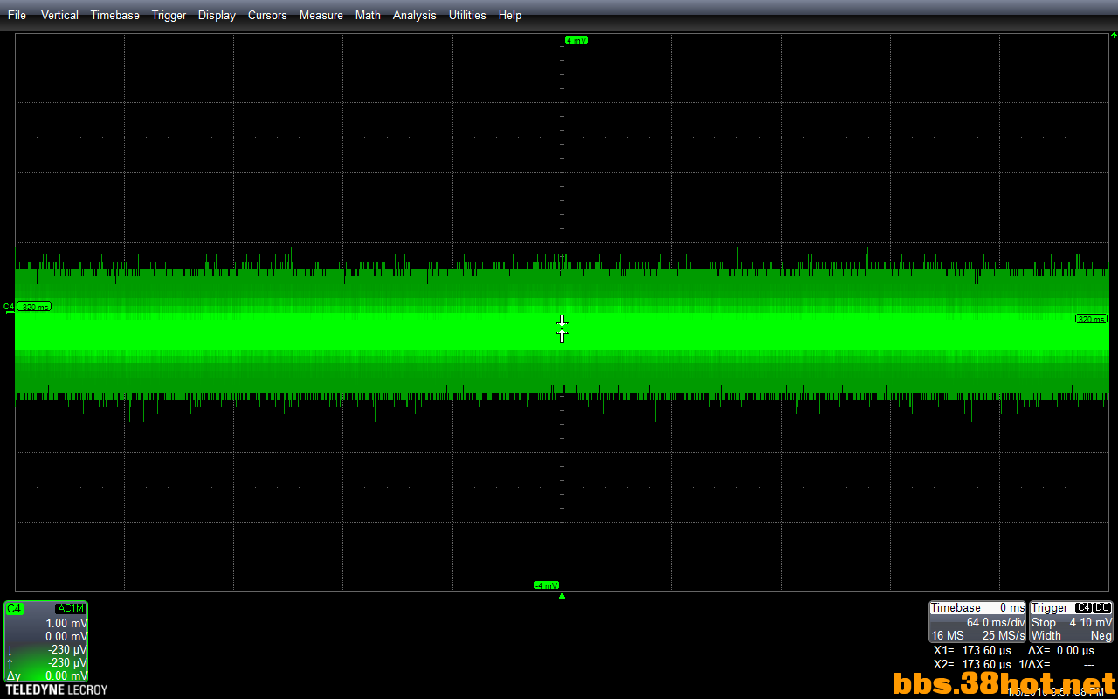Open the Vertical menu
The image size is (1118, 699).
click(x=59, y=15)
